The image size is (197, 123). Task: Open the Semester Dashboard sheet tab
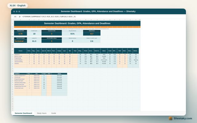pyautogui.click(x=23, y=113)
